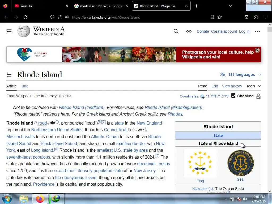Viewport: 272px width, 204px height.
Task: Open the Rhode Island (disambiguation) link
Action: [173, 107]
